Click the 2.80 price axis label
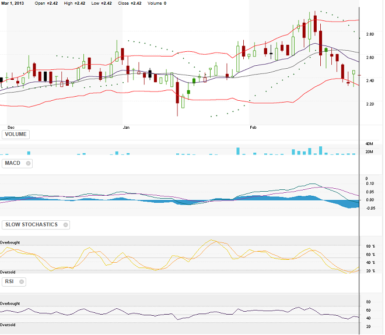The image size is (385, 335). coord(370,35)
